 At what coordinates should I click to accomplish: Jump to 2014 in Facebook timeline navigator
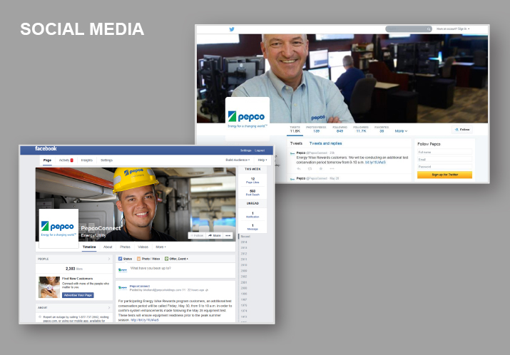244,242
